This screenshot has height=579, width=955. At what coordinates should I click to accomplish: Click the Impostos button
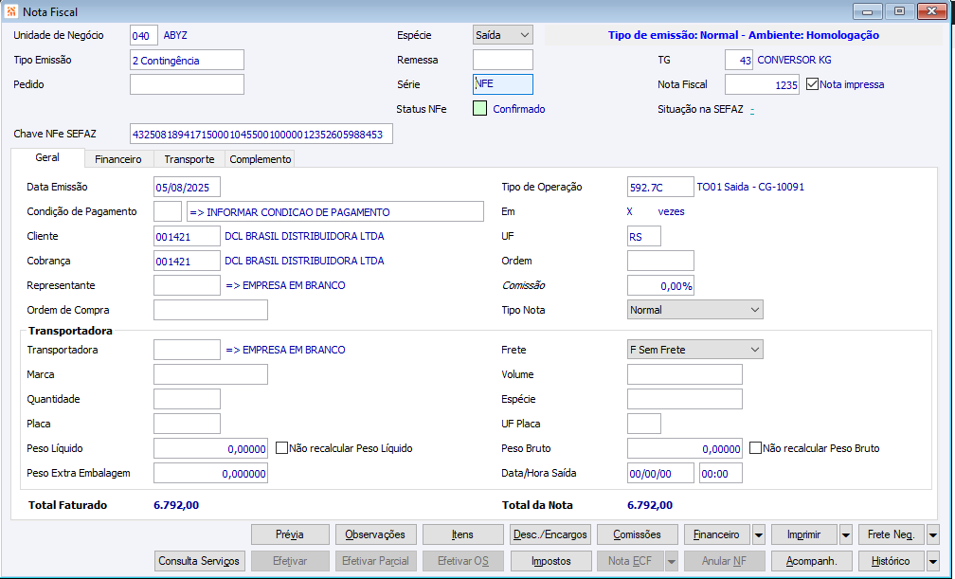coord(550,561)
